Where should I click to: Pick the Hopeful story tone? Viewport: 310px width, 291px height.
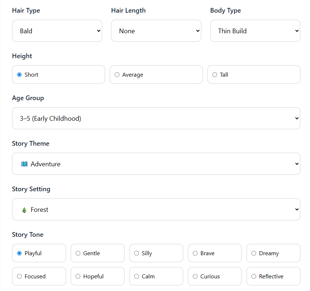pos(78,277)
